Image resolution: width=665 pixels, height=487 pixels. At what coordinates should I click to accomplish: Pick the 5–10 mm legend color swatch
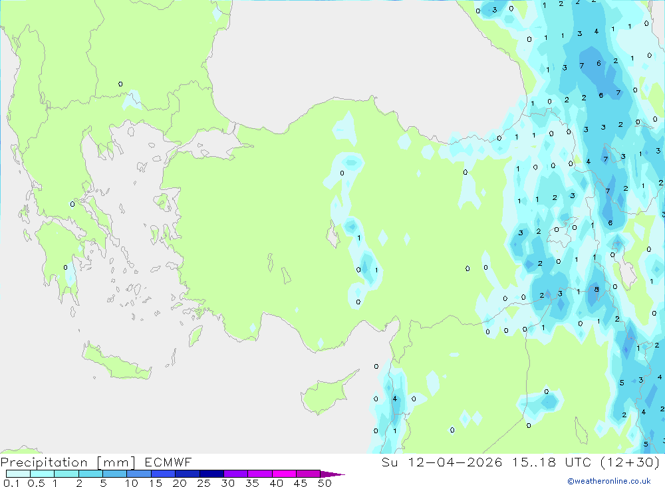114,474
